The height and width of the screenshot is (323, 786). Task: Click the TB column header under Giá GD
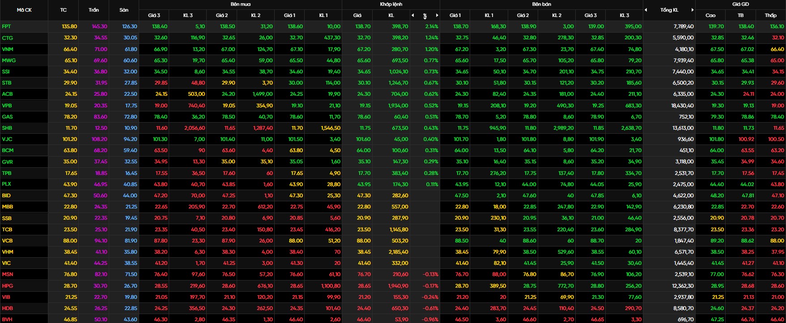coord(740,15)
